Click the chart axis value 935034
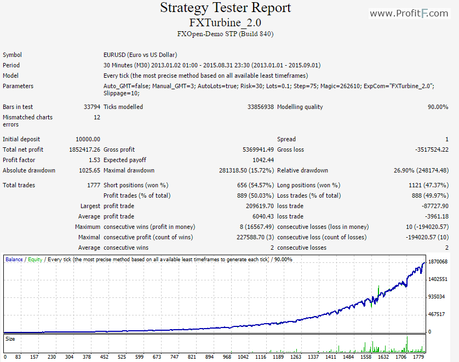Viewport: 459px width, 362px height. [x=437, y=297]
